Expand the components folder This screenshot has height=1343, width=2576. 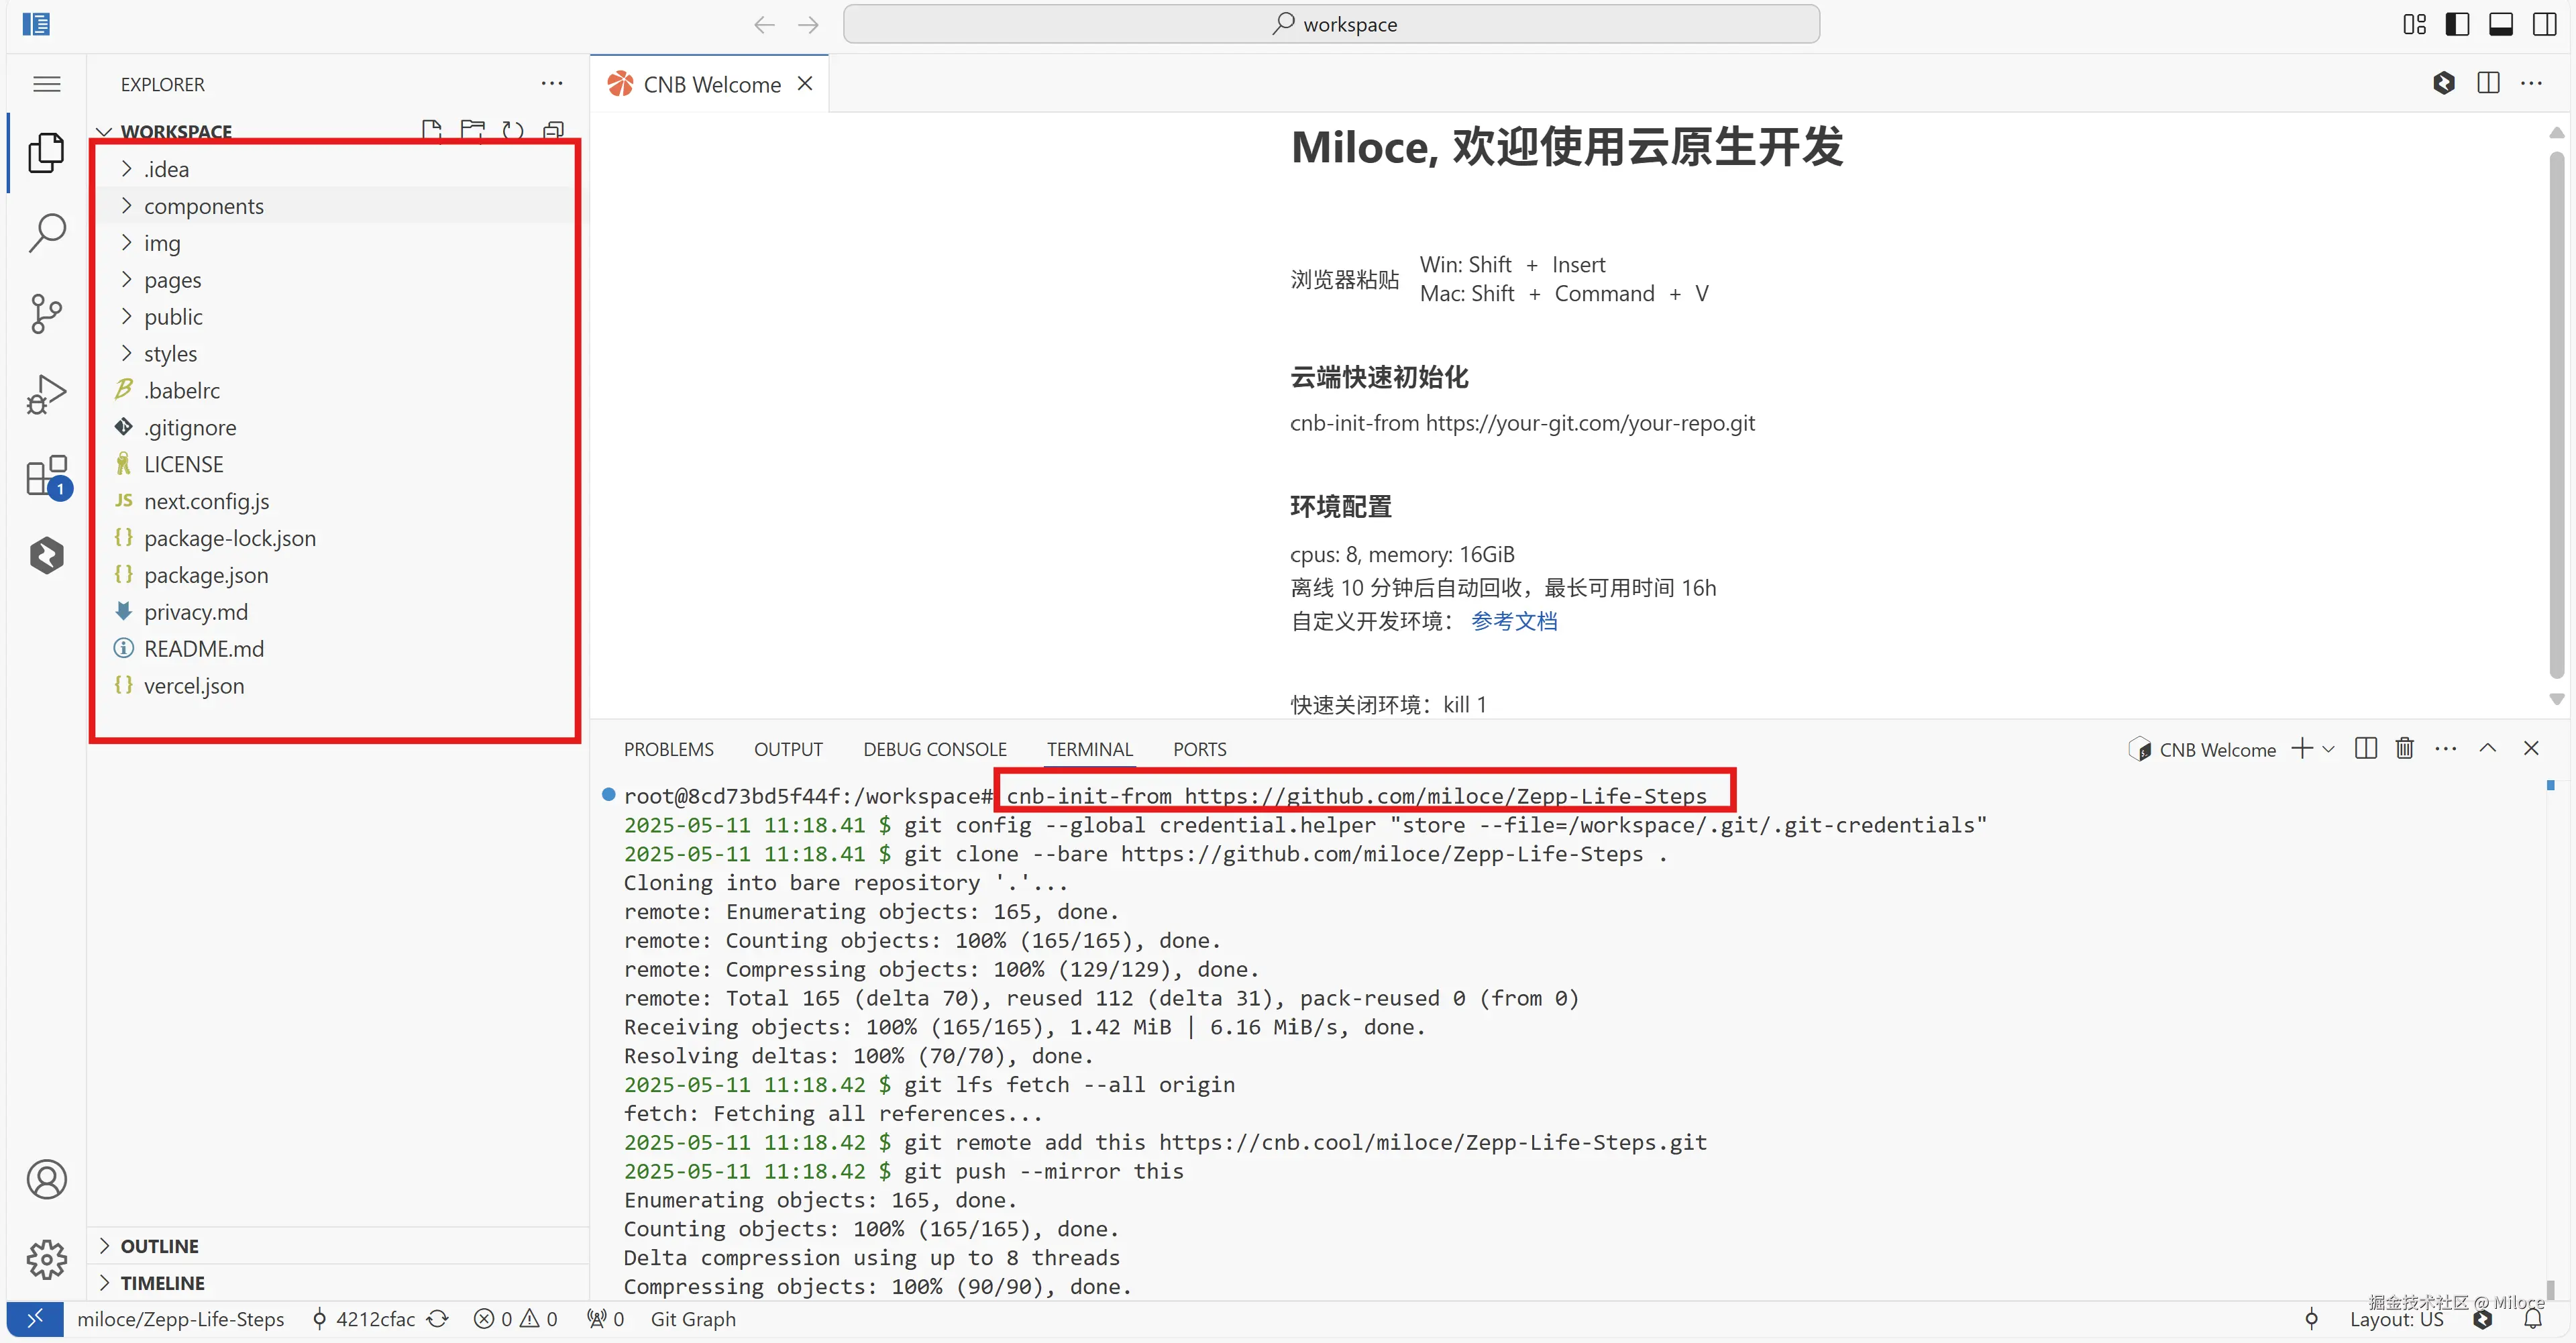203,206
